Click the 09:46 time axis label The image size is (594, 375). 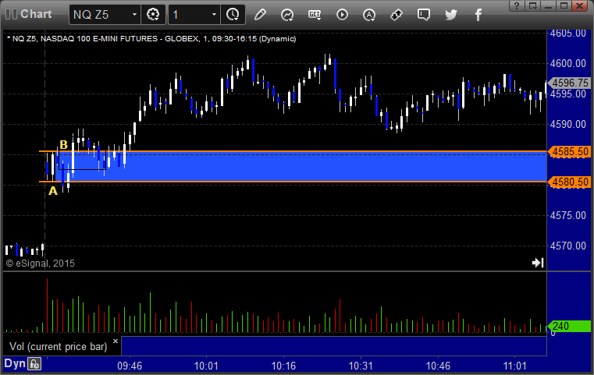click(130, 366)
